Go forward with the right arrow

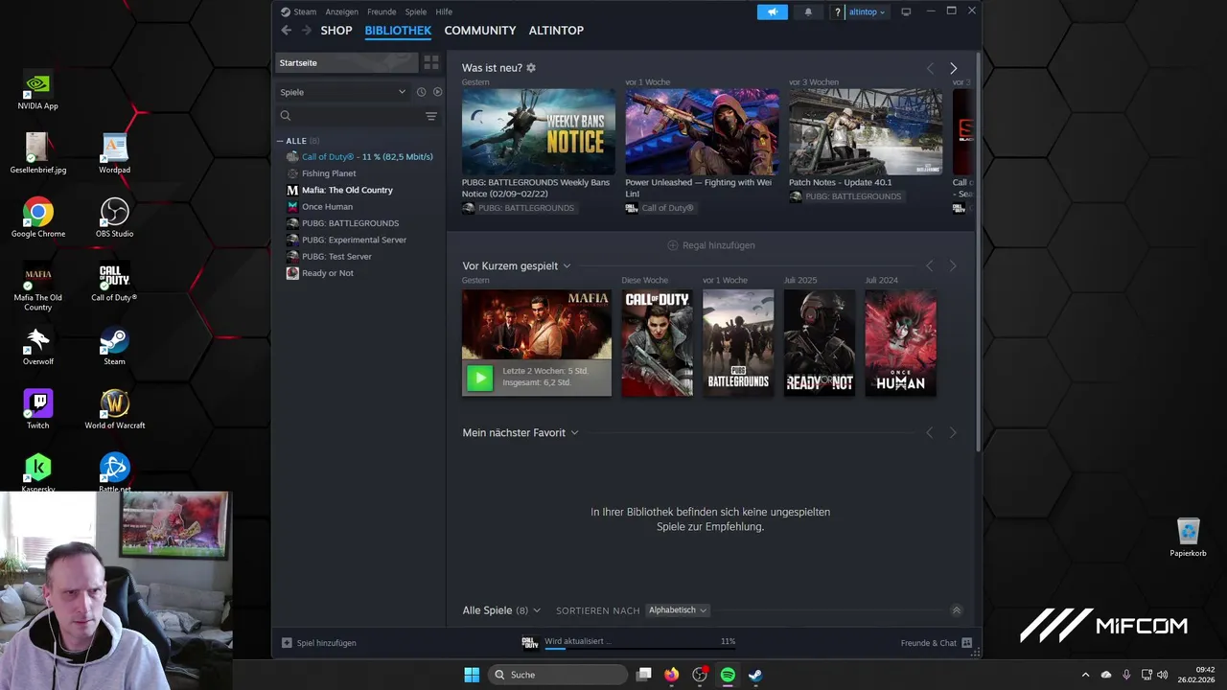307,31
